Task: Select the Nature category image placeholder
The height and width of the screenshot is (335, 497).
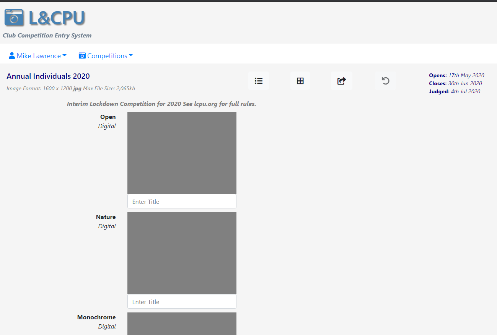Action: tap(182, 253)
